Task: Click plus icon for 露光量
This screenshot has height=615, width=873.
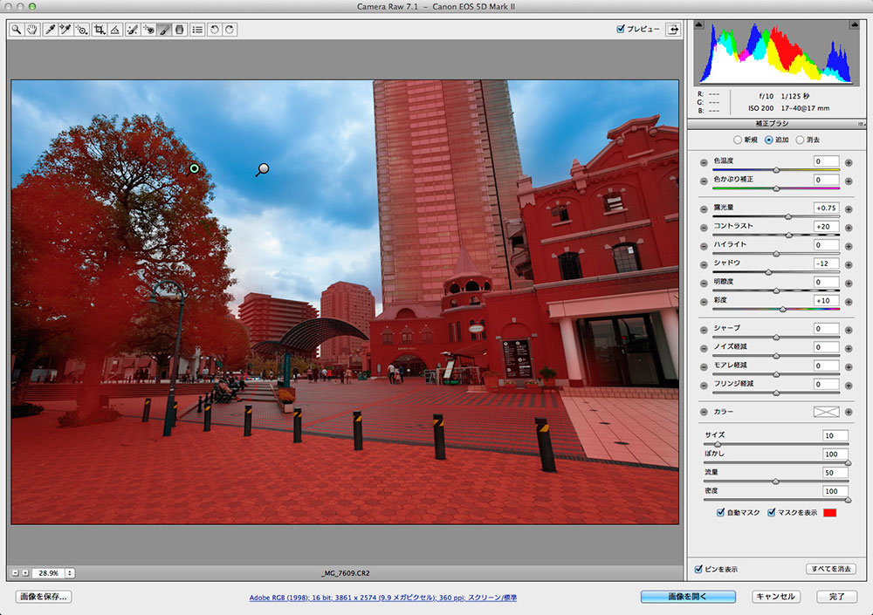Action: pos(849,209)
